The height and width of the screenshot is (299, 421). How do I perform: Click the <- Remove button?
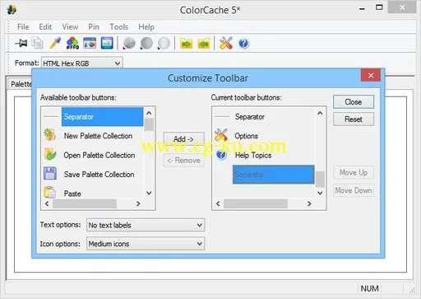click(x=183, y=161)
